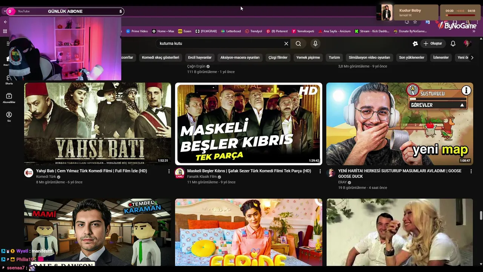Open the Komedi Türk channel name link
This screenshot has height=272, width=483.
[46, 177]
